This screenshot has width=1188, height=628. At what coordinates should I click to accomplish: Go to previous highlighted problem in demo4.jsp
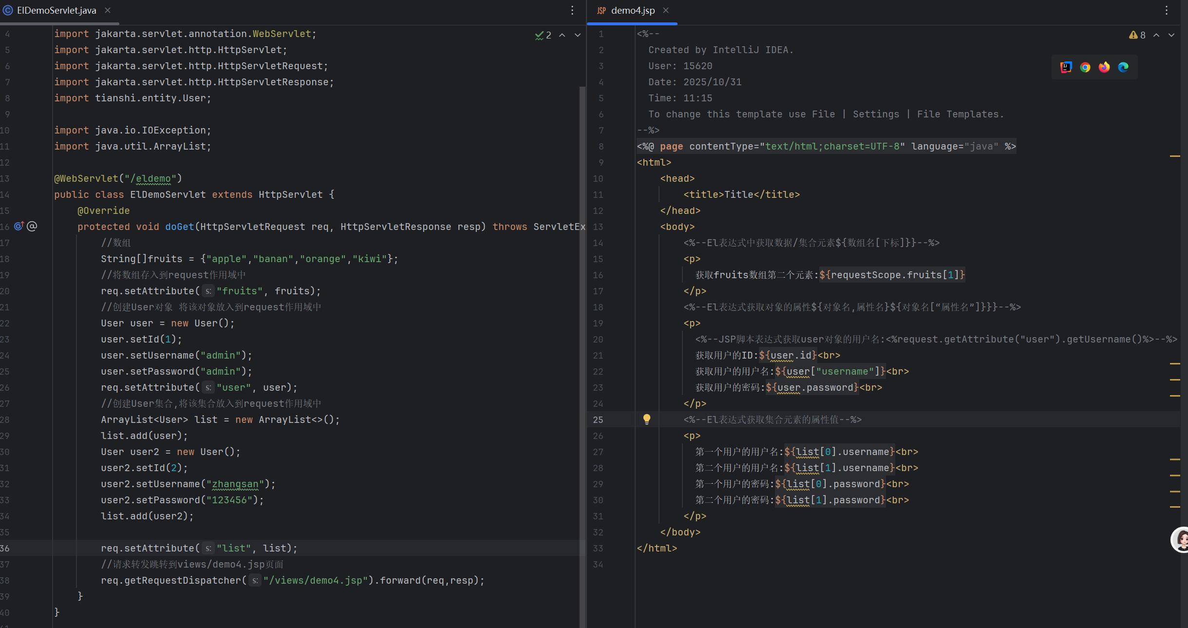[x=1156, y=35]
